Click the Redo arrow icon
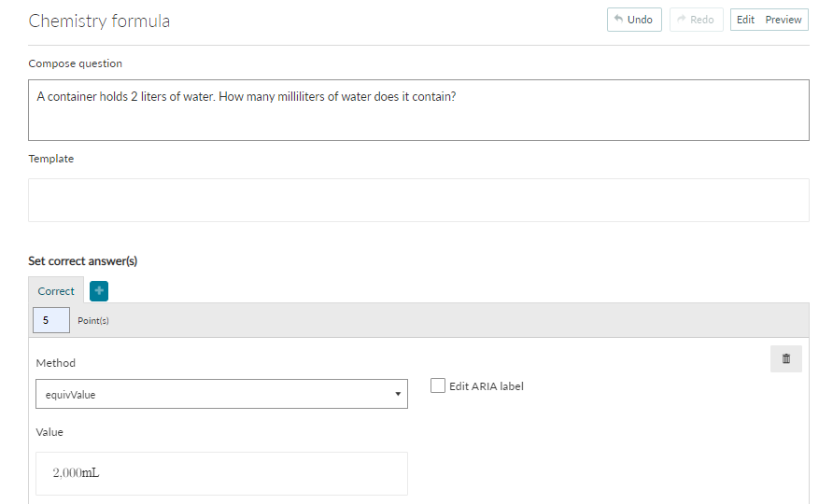Image resolution: width=833 pixels, height=504 pixels. point(681,19)
